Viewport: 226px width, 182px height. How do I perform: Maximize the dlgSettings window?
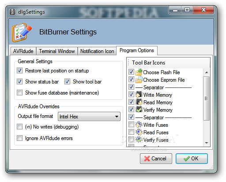(187, 10)
